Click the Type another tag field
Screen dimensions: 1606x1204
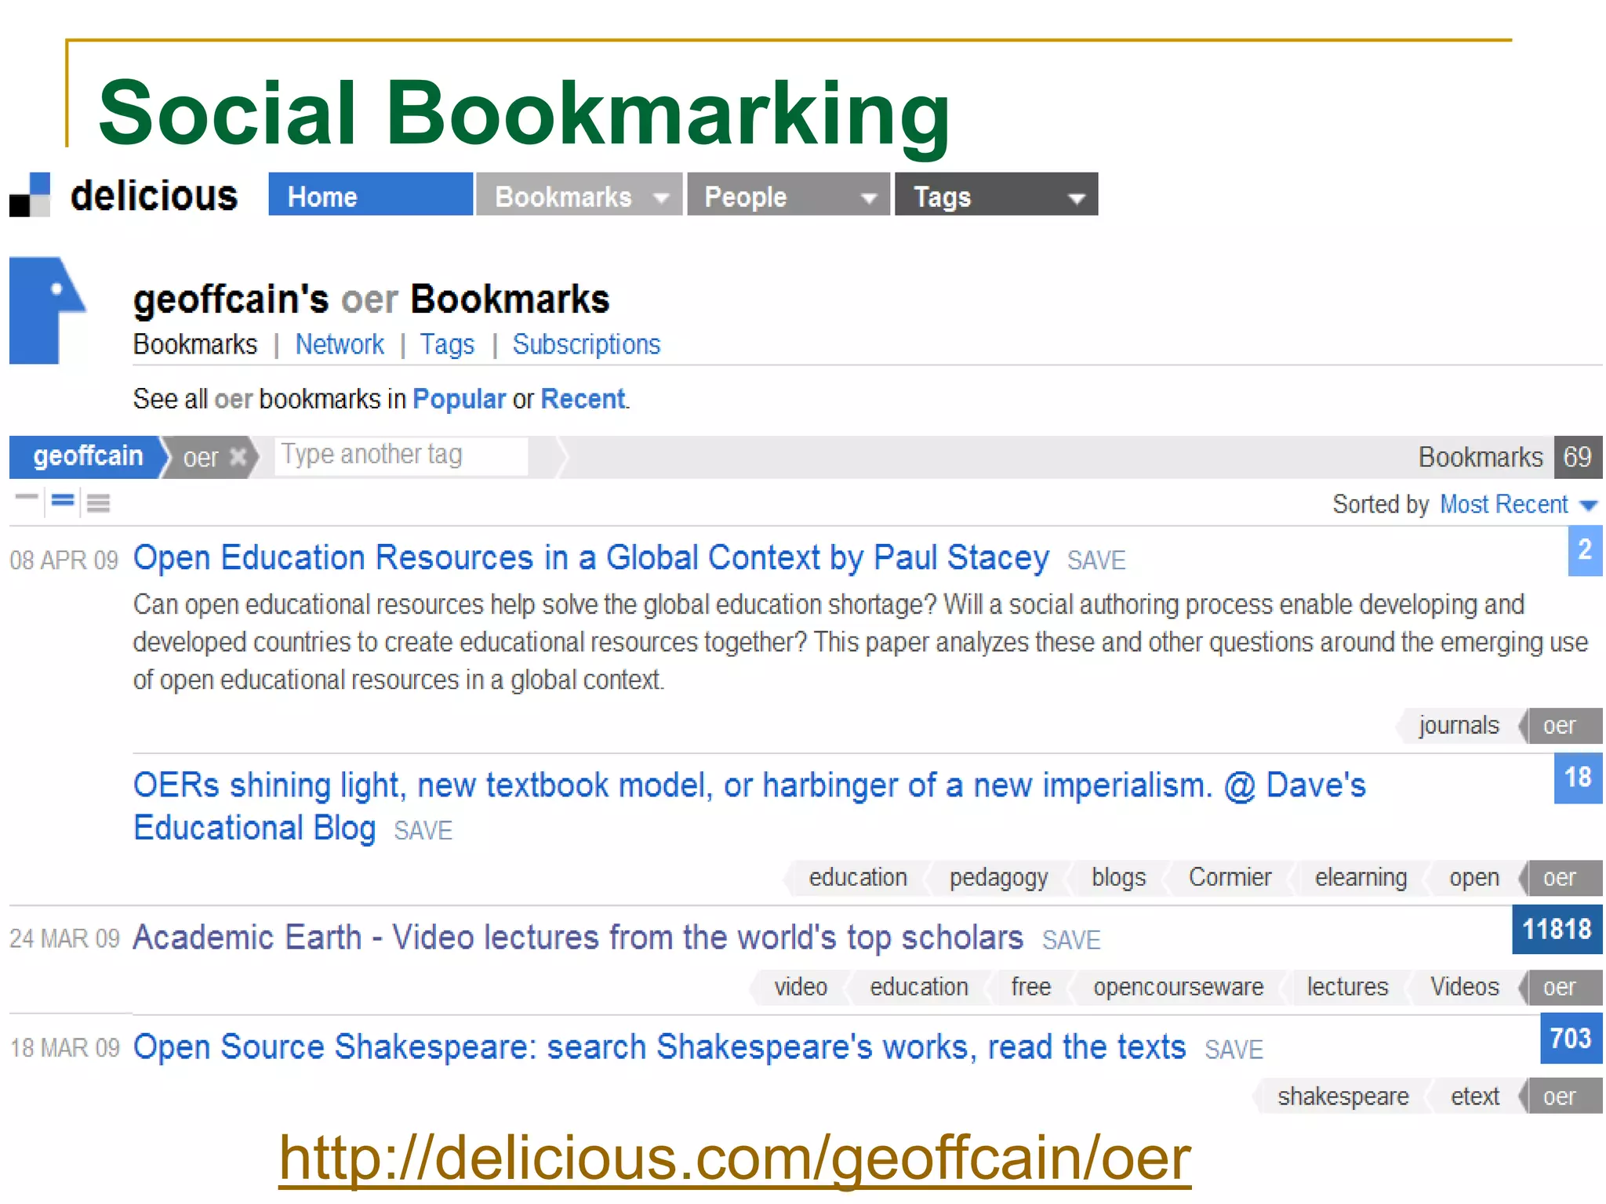pos(401,455)
